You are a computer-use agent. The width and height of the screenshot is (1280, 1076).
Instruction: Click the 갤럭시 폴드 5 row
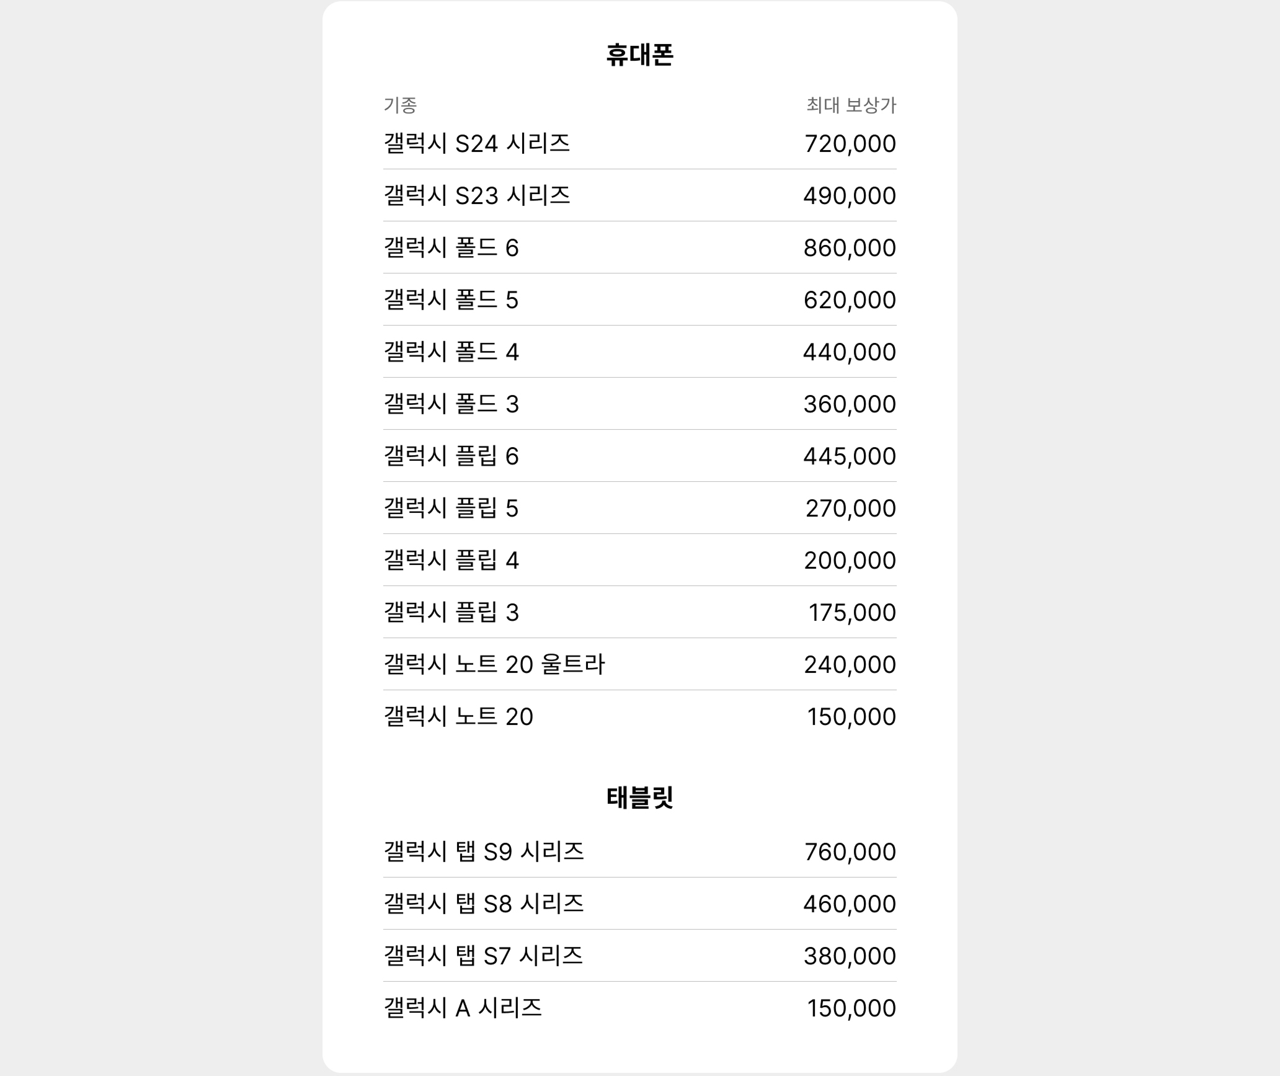coord(639,300)
